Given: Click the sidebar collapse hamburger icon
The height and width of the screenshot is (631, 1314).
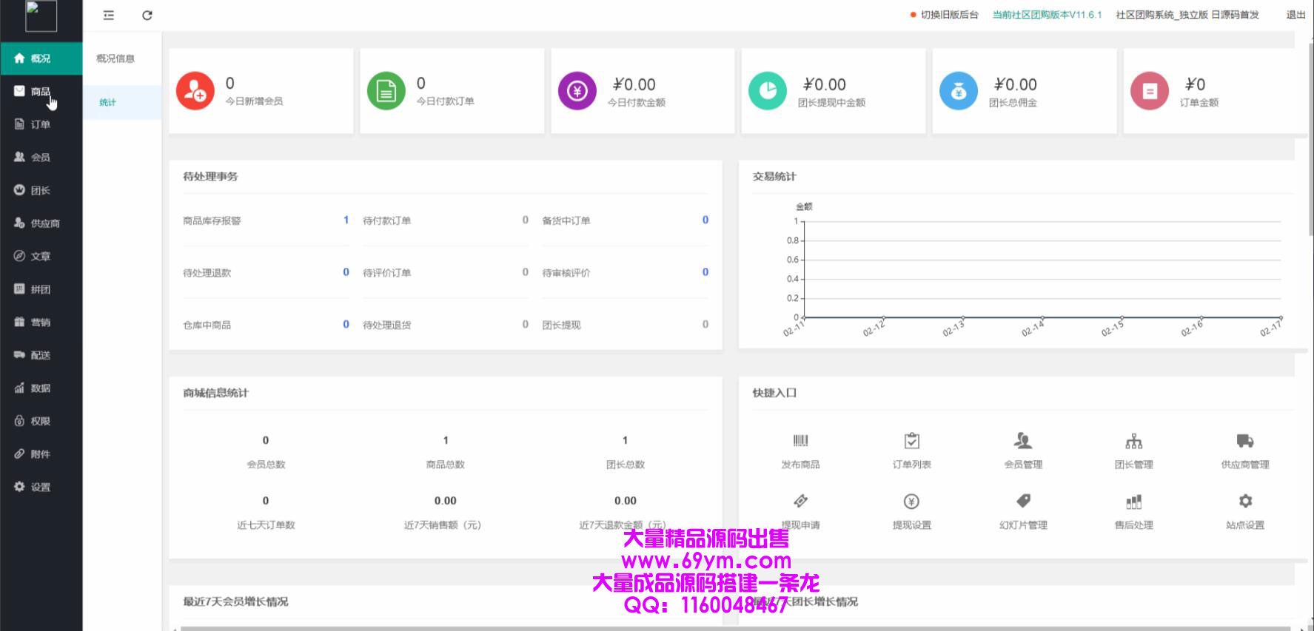Looking at the screenshot, I should (x=109, y=16).
